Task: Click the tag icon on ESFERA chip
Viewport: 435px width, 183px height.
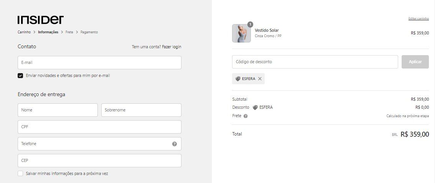Action: (238, 78)
